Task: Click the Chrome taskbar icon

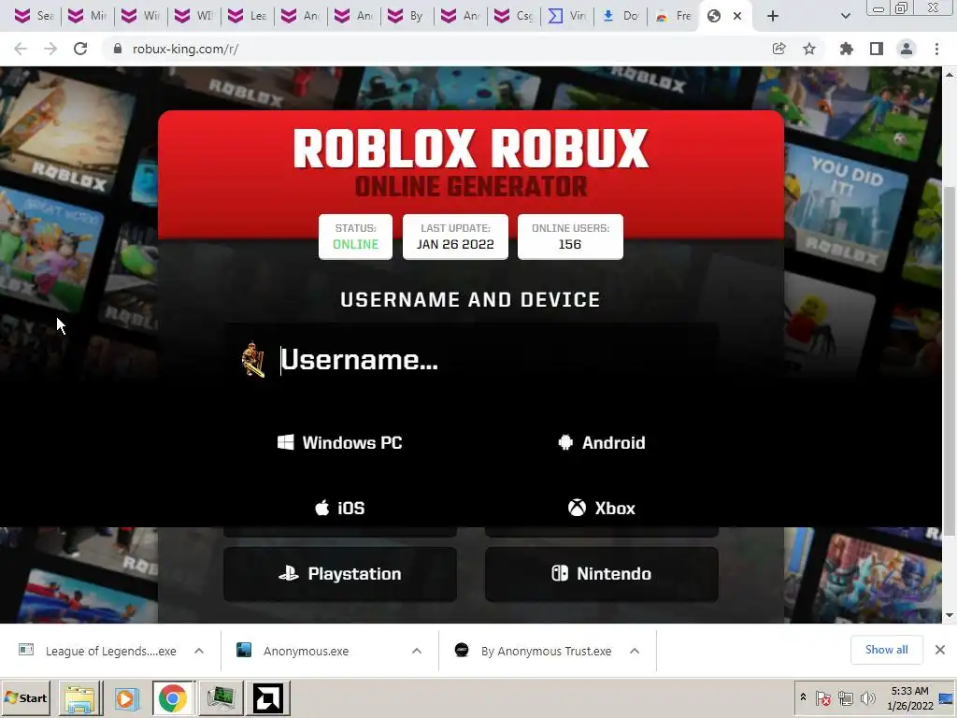Action: [x=173, y=698]
